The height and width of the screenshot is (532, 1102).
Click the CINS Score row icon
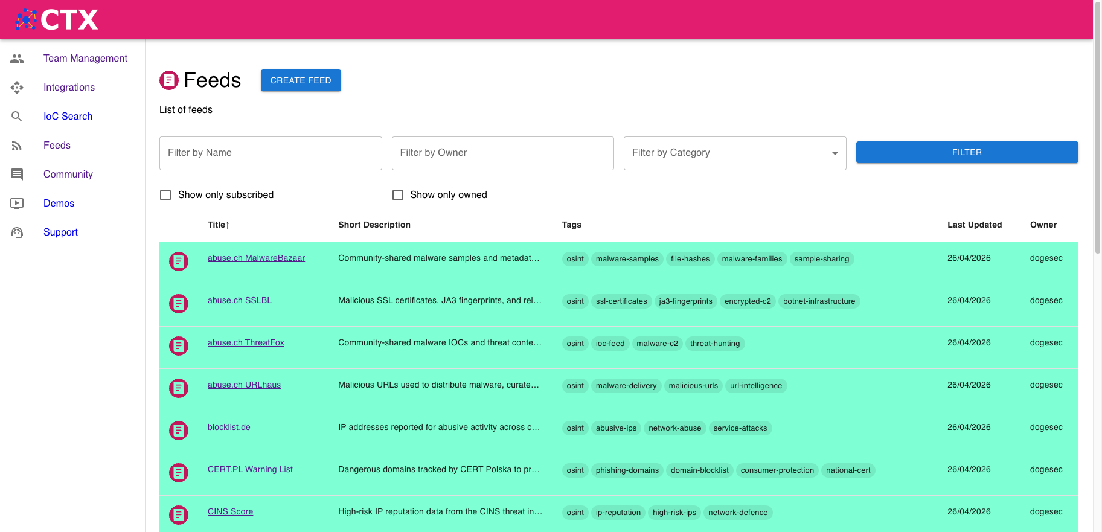point(179,515)
